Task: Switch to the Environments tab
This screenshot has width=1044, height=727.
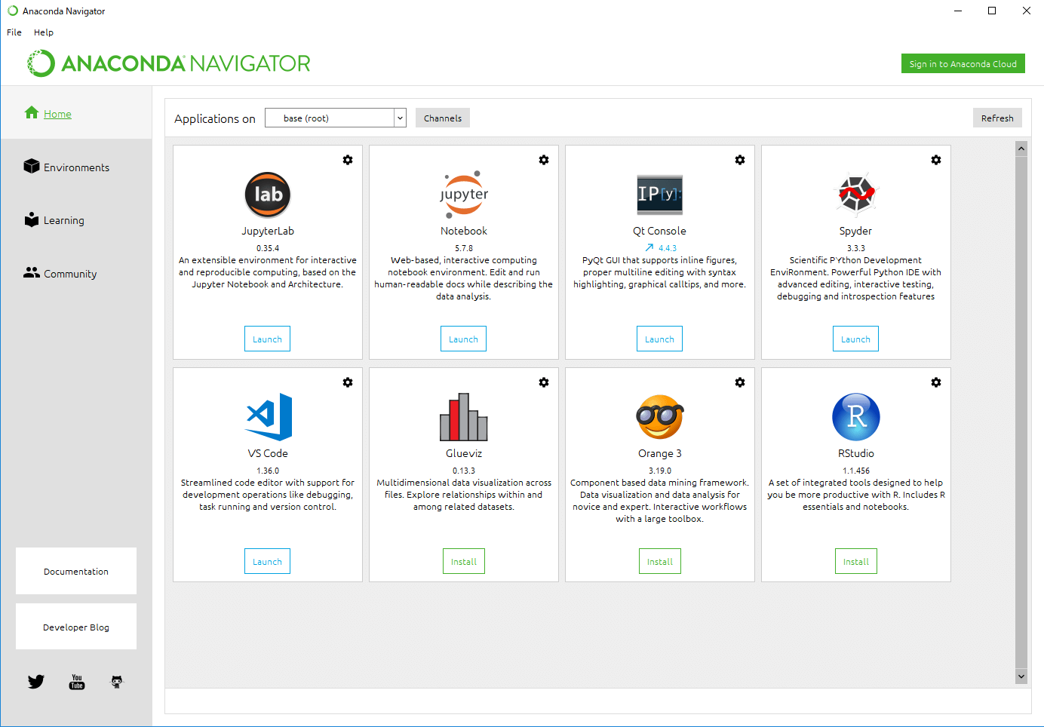Action: [76, 167]
